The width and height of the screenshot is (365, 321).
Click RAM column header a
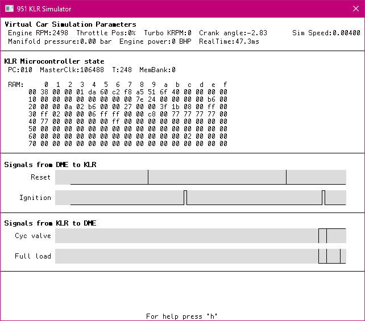165,85
